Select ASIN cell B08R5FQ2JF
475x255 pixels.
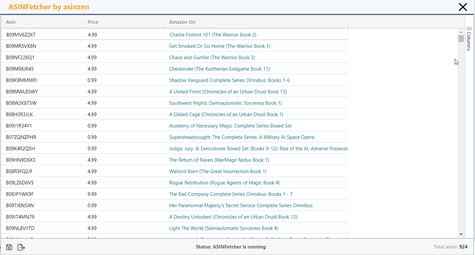tap(19, 172)
